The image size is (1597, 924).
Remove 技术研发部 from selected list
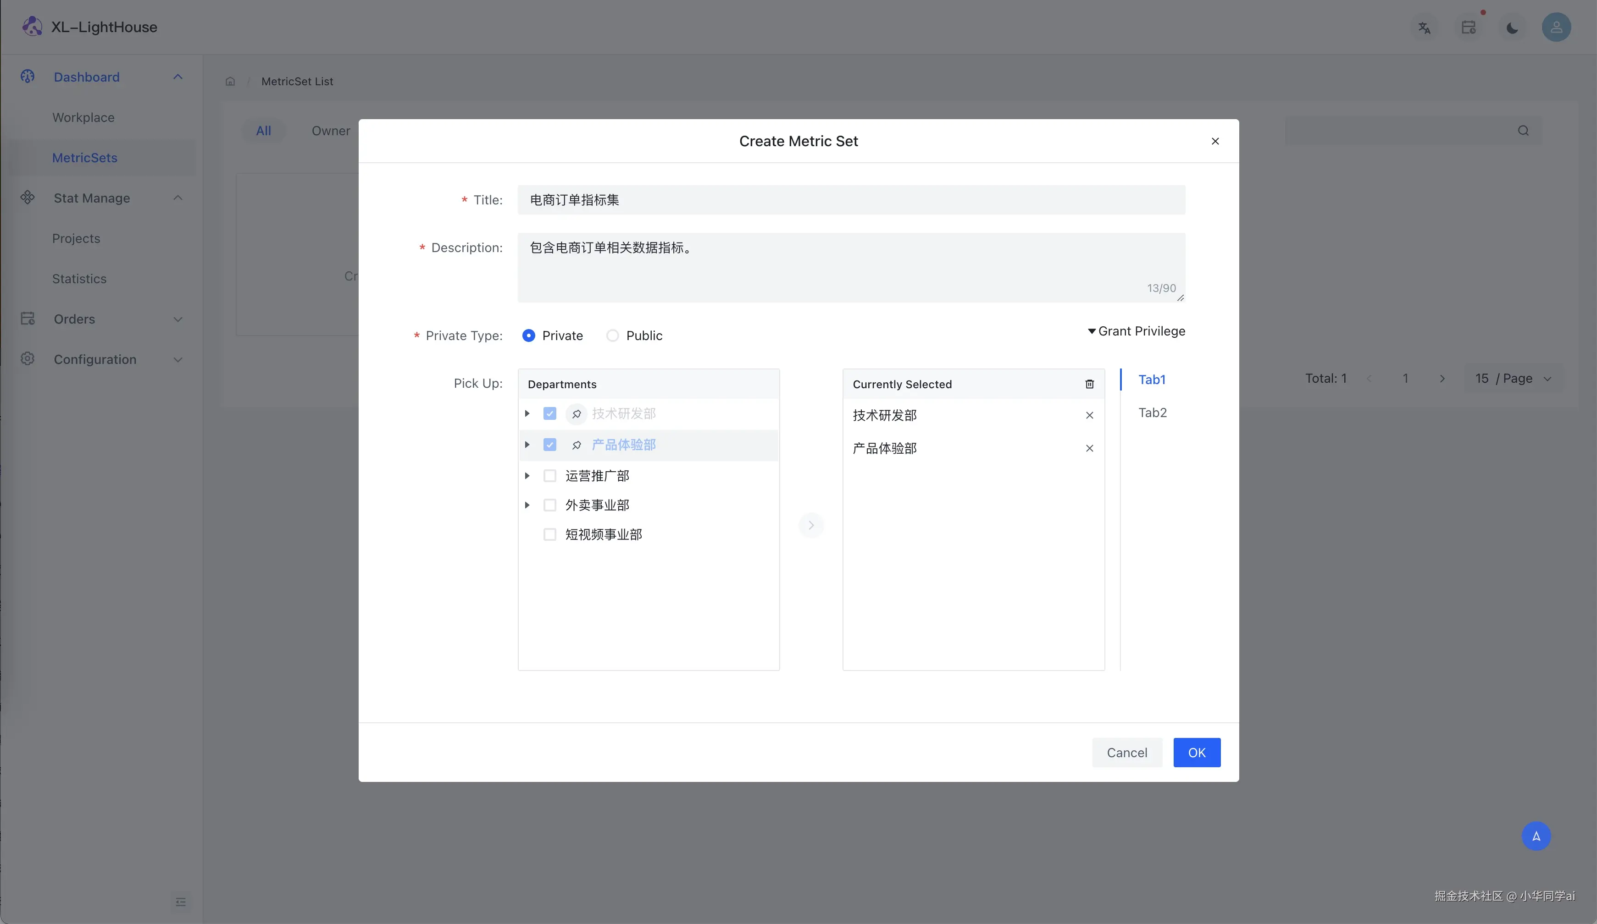point(1089,415)
